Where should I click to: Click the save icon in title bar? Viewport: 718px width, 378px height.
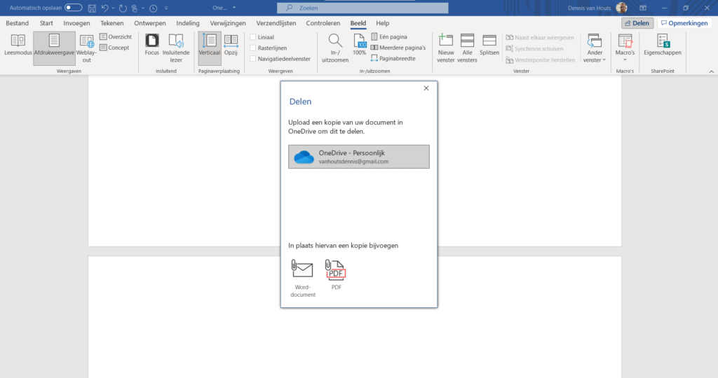click(92, 8)
